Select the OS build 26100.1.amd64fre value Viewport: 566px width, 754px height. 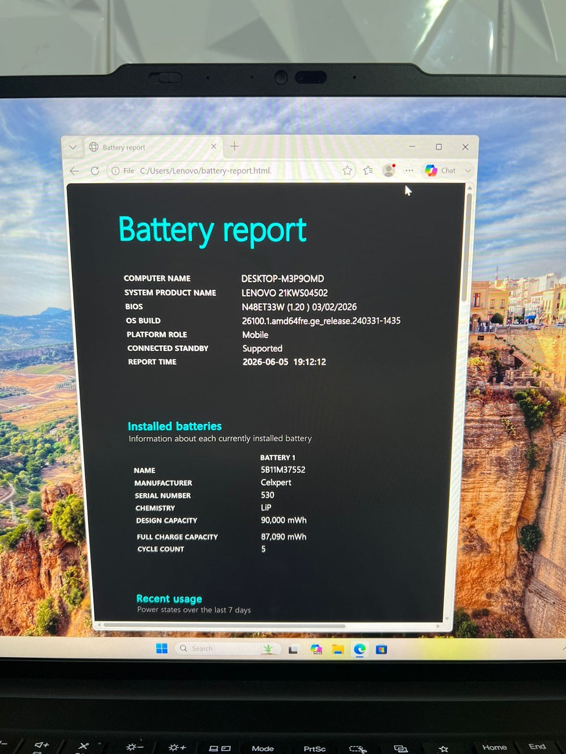321,321
